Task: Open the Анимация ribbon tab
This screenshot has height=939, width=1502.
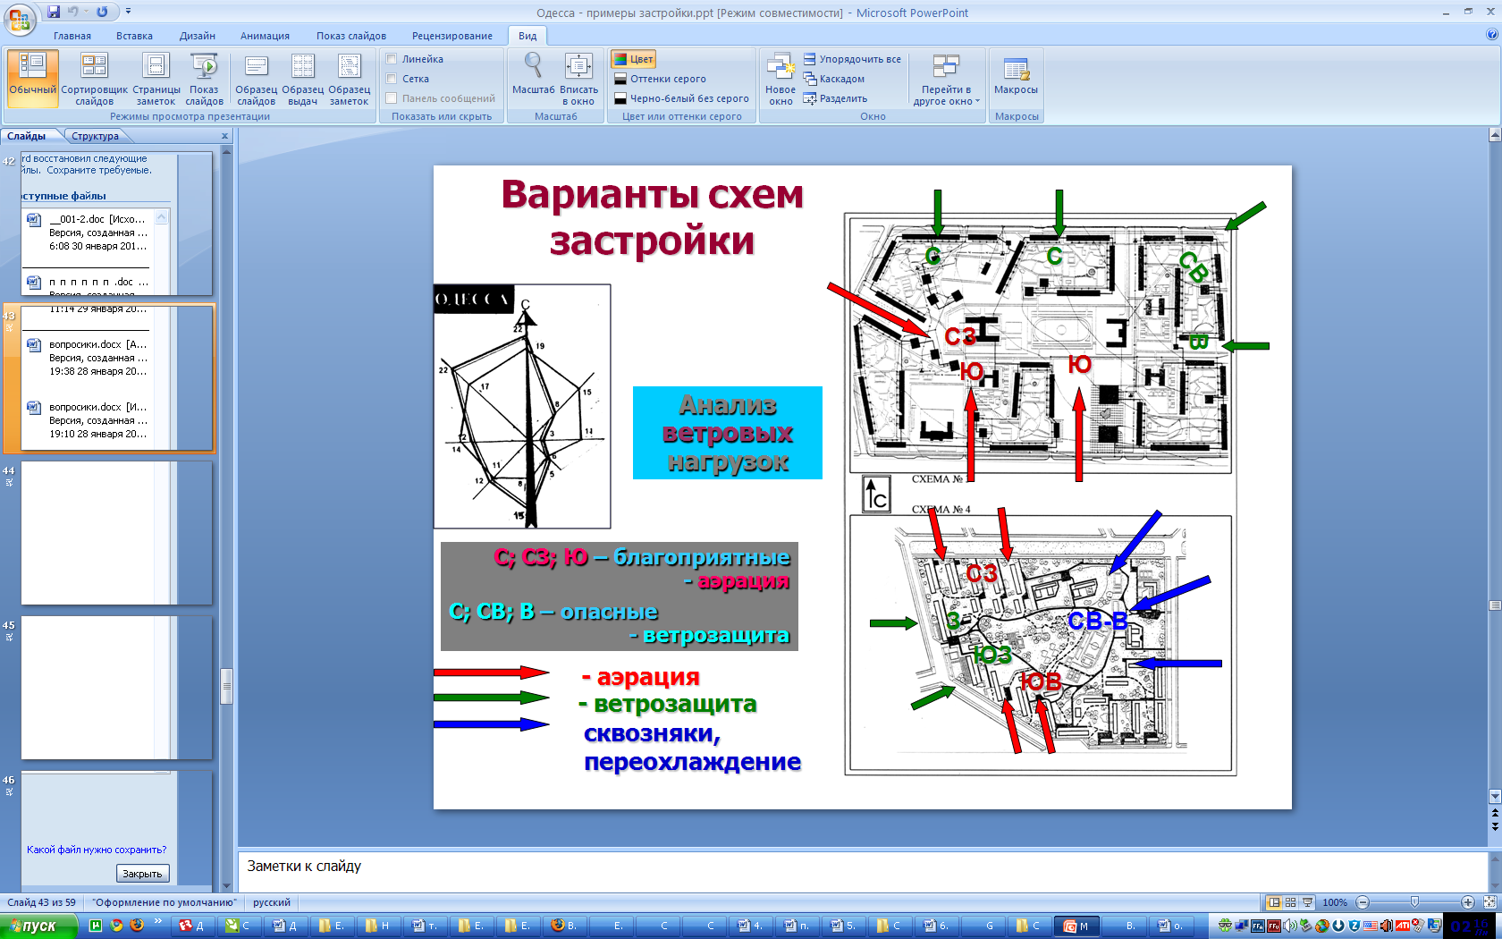Action: pos(265,36)
